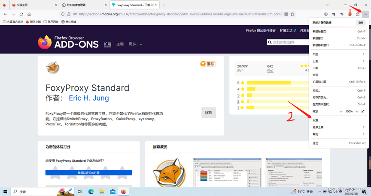Click the search magnifier icon in add-ons search
The image size is (371, 196).
(x=270, y=42)
